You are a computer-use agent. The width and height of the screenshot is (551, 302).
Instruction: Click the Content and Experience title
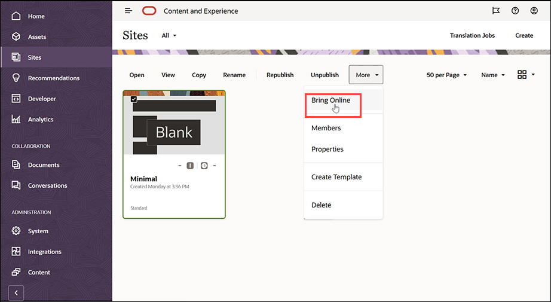tap(201, 11)
